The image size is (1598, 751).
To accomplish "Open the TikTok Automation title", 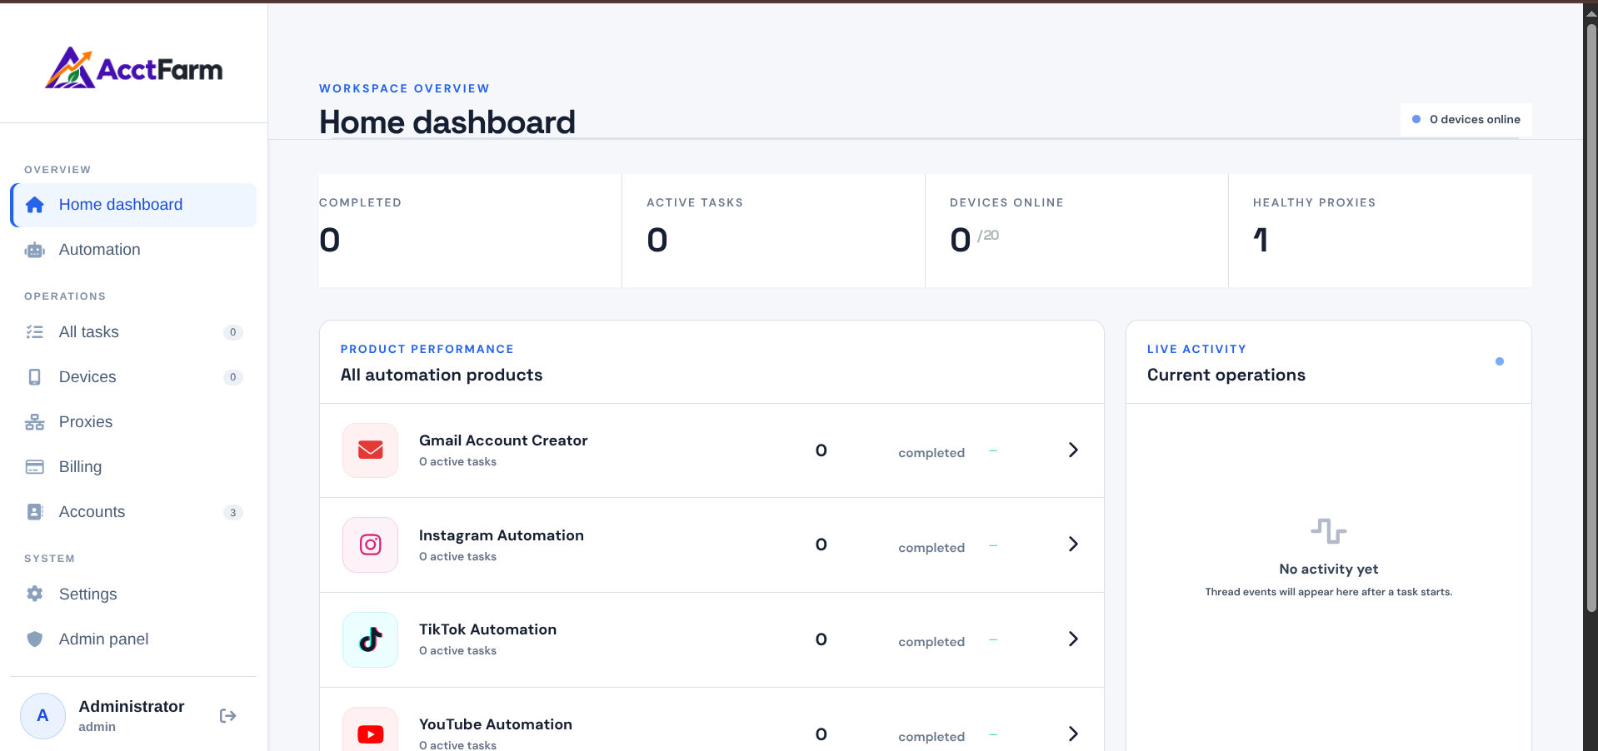I will tap(487, 629).
